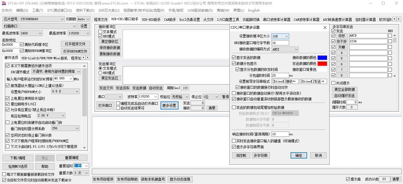403x184 pixels.
Task: Toggle HEX模式 in receive buffer
Action: (x=100, y=36)
